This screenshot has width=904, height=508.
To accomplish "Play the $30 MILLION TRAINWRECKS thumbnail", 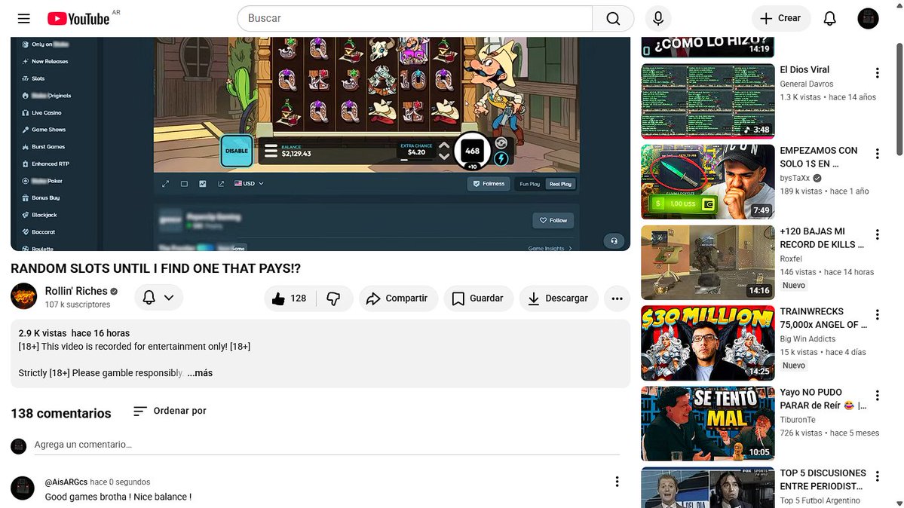I will pos(708,343).
